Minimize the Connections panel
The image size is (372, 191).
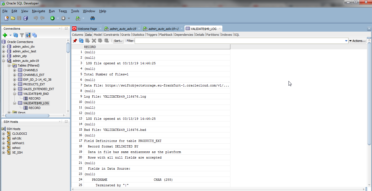tap(66, 29)
